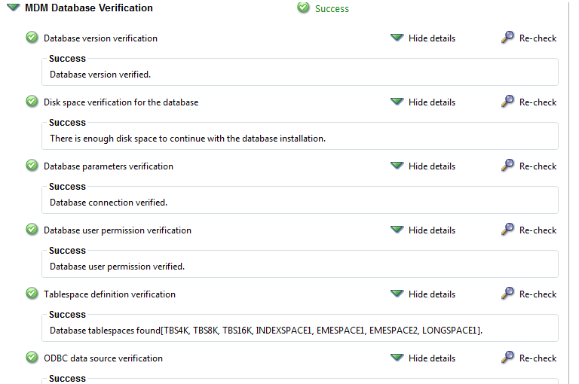Hide details for Tablespace definition verification

[423, 294]
